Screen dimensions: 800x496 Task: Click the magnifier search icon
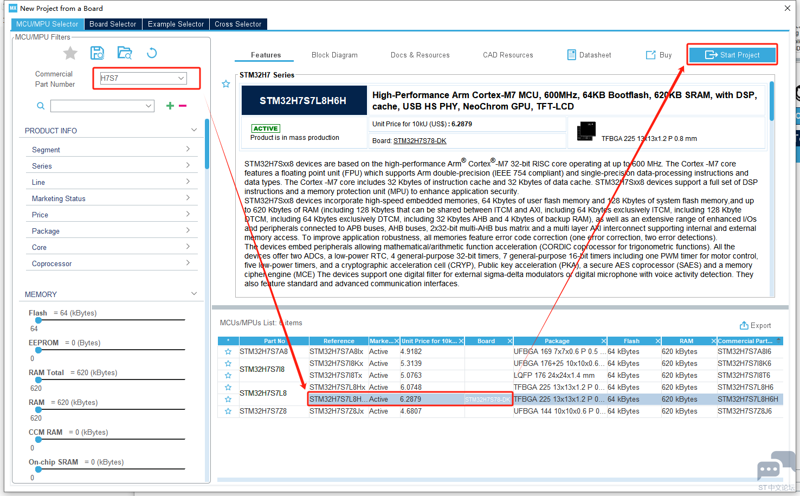(x=41, y=106)
